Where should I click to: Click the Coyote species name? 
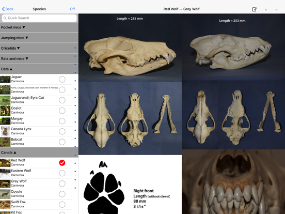pyautogui.click(x=17, y=192)
